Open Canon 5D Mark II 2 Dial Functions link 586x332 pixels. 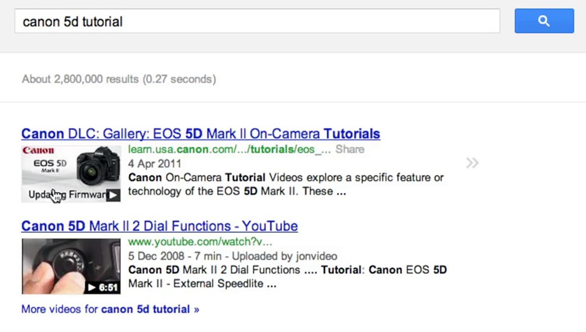[x=159, y=226]
